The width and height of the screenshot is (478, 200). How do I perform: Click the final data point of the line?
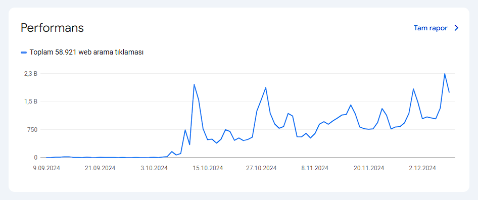pyautogui.click(x=449, y=92)
